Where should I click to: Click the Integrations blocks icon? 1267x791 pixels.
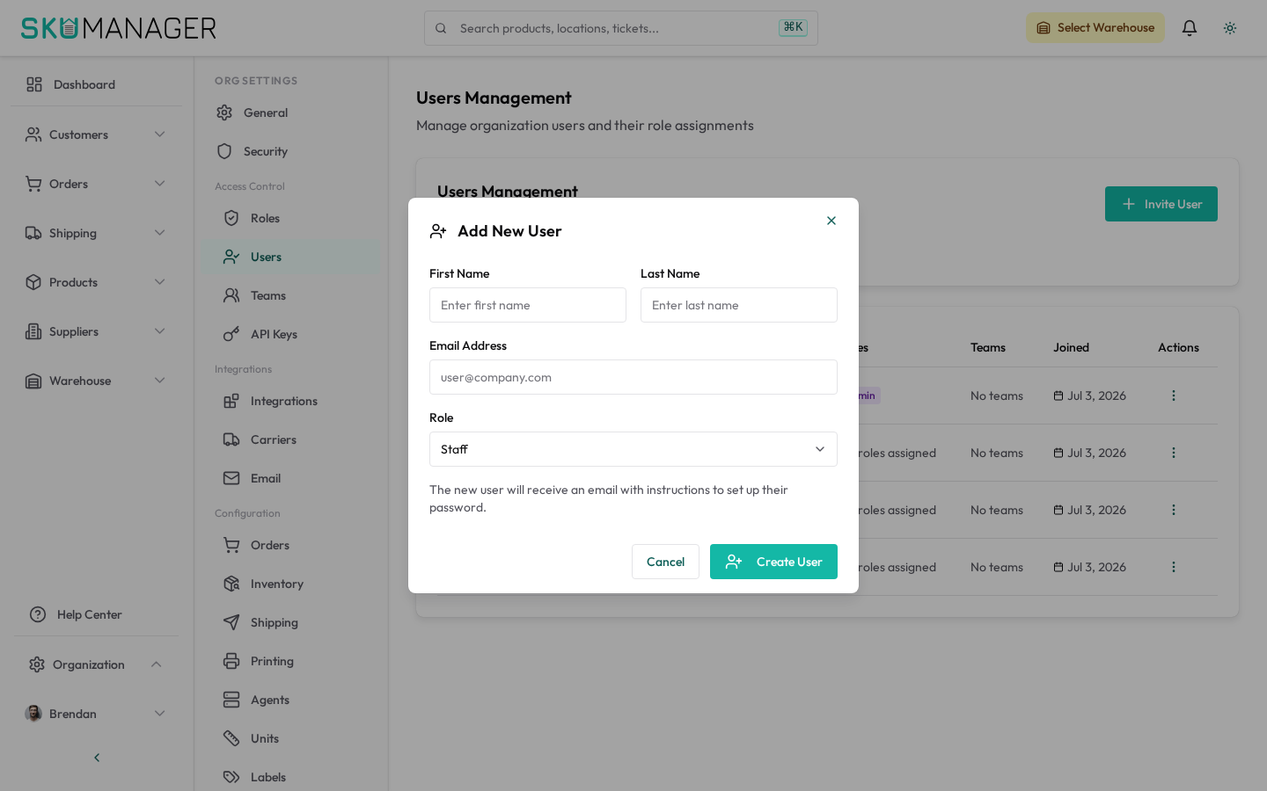click(x=231, y=401)
